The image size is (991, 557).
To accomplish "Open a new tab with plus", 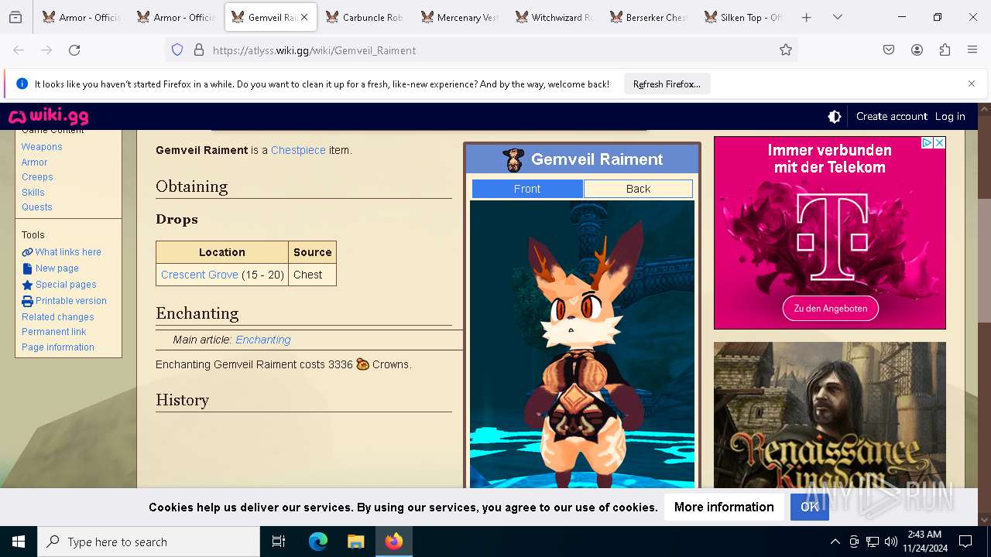I will point(806,17).
